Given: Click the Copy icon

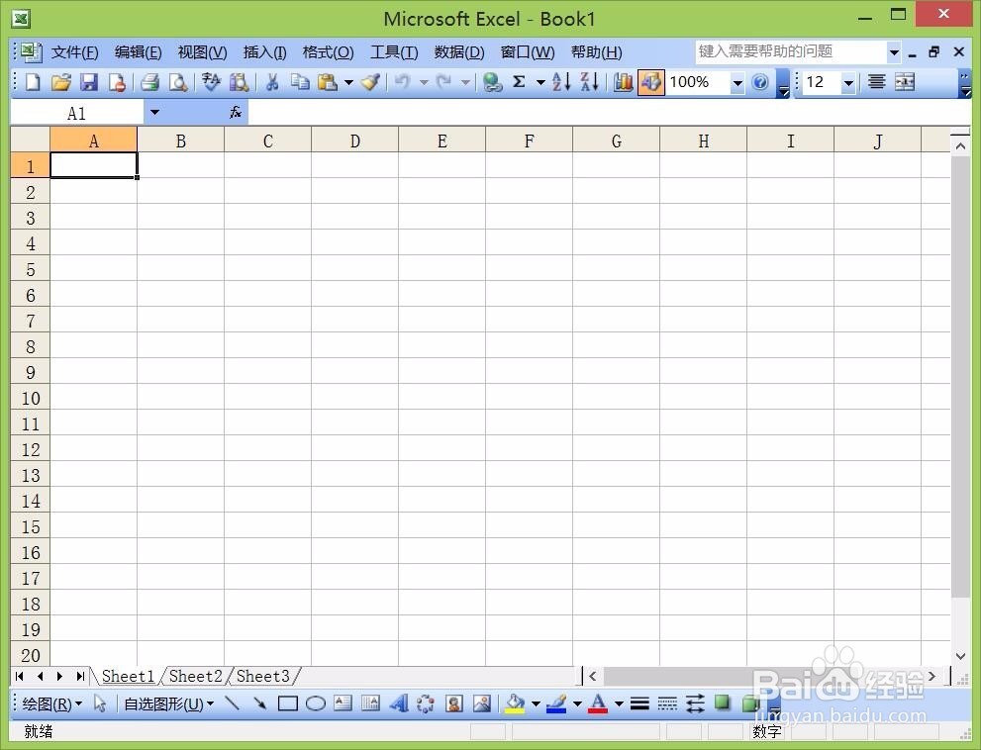Looking at the screenshot, I should 300,82.
